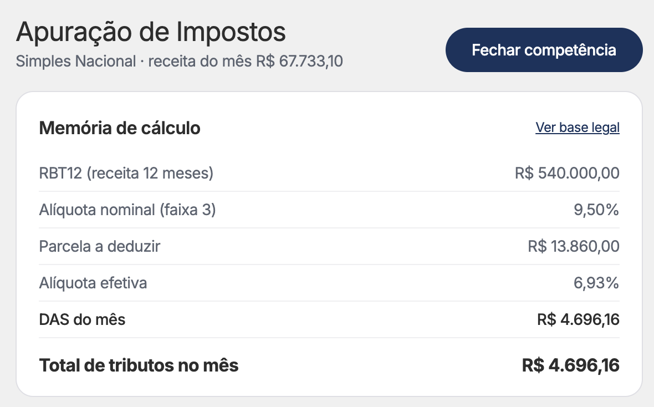This screenshot has height=407, width=654.
Task: Select the R$ 13.860,00 deduction value
Action: tap(574, 246)
